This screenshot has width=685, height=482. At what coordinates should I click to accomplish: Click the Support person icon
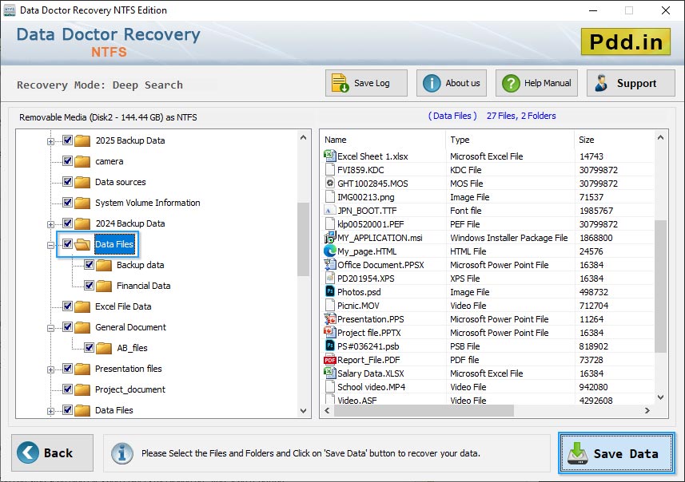(x=602, y=83)
